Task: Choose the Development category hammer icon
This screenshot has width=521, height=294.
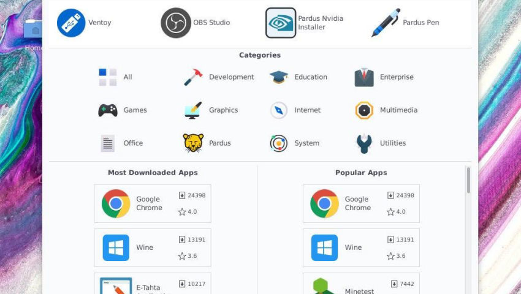Action: [193, 77]
